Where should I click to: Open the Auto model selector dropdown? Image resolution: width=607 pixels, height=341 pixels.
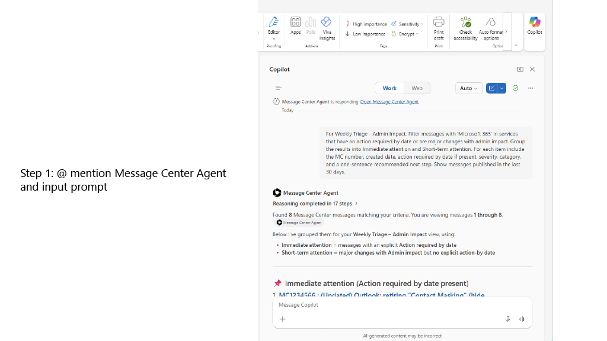(469, 88)
